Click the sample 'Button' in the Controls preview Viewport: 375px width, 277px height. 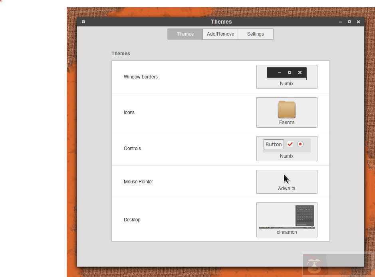[274, 144]
